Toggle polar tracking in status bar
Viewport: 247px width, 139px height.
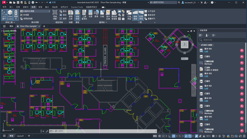pos(174,136)
